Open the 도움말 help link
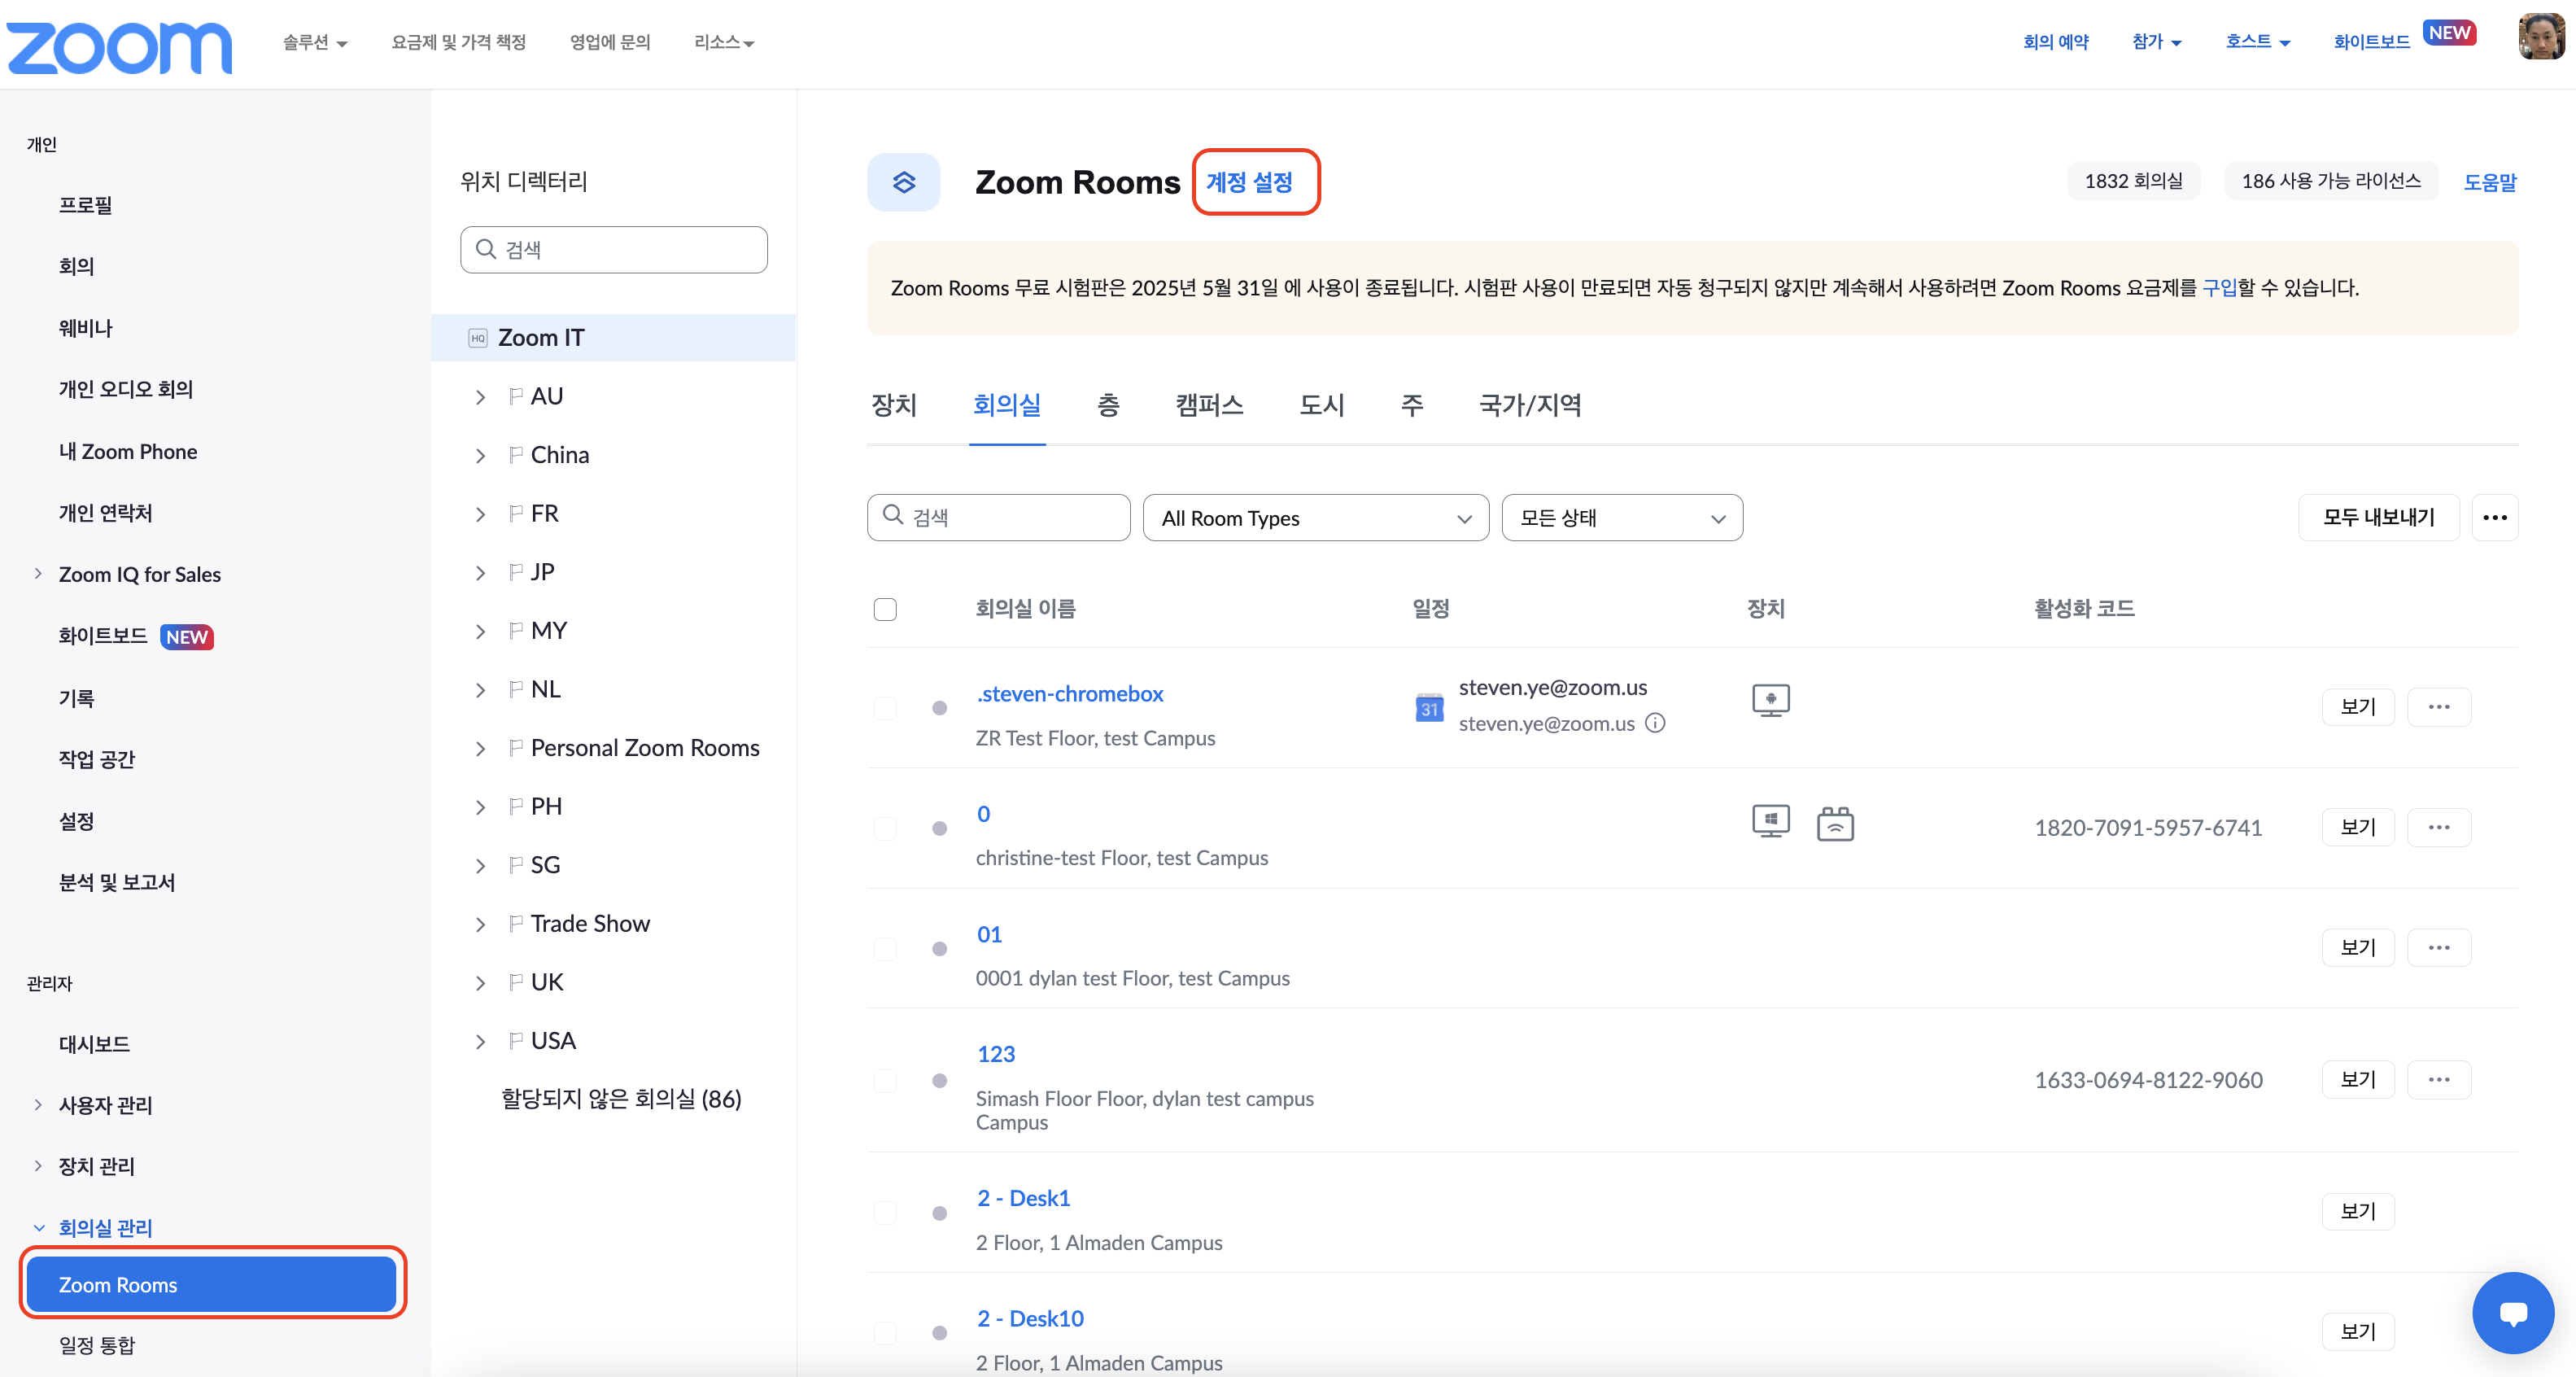2576x1377 pixels. [2489, 182]
